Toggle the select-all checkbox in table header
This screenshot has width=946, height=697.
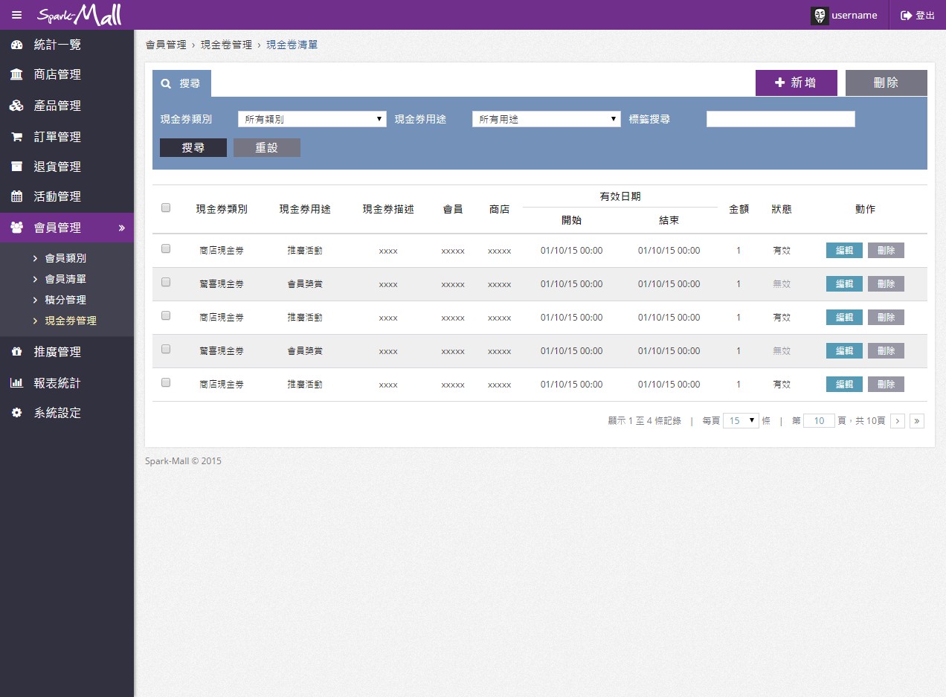[x=166, y=208]
